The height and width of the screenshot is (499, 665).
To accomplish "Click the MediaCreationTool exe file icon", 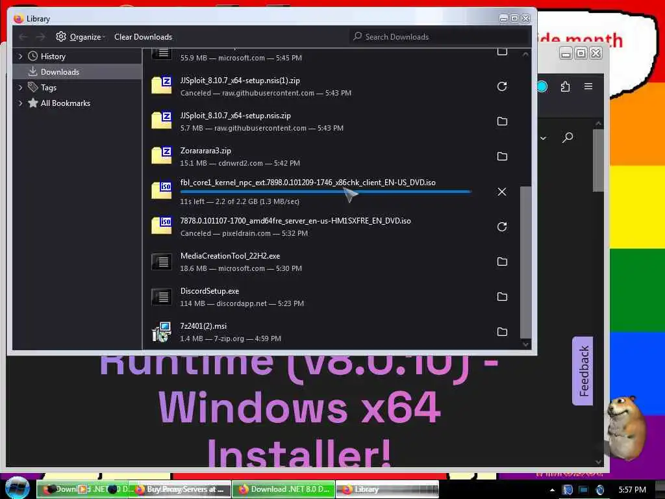I will 162,262.
